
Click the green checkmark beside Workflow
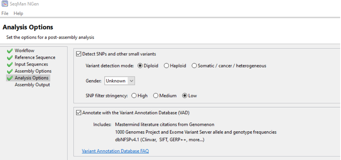click(x=10, y=51)
